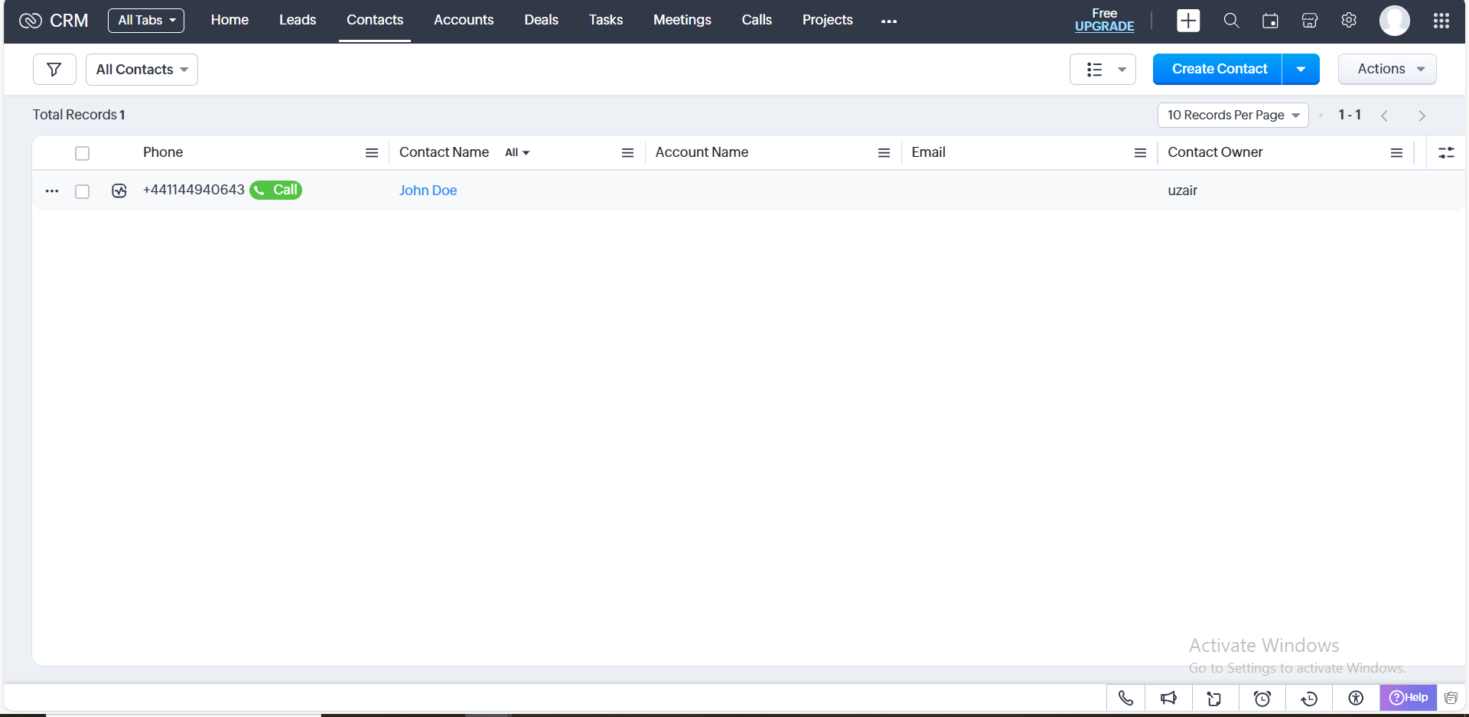Open the settings gear icon

(x=1349, y=21)
